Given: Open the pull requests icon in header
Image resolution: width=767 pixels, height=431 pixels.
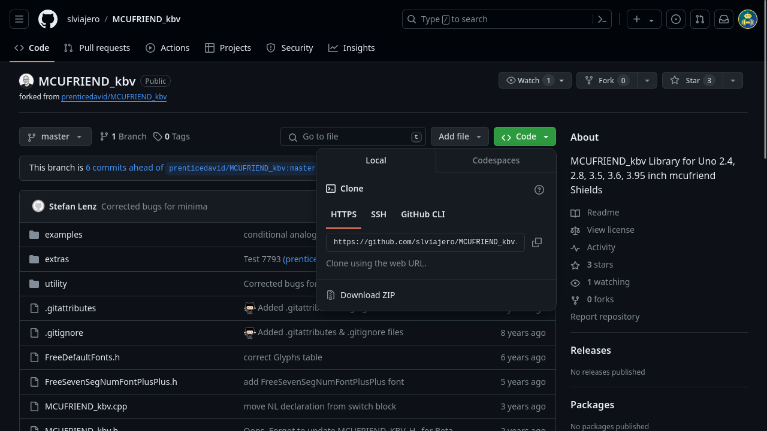Looking at the screenshot, I should [700, 19].
